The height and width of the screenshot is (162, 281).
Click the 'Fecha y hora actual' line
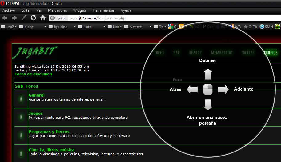[x=52, y=70]
